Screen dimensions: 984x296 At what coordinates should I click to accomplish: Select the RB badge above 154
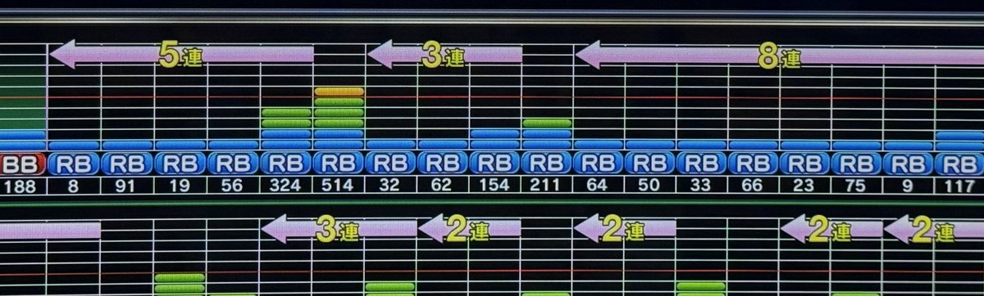(x=494, y=164)
